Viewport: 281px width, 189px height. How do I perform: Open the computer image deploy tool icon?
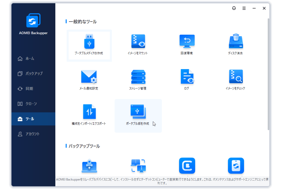click(138, 166)
